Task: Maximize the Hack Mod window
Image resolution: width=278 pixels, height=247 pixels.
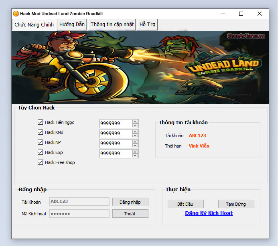Action: click(241, 14)
